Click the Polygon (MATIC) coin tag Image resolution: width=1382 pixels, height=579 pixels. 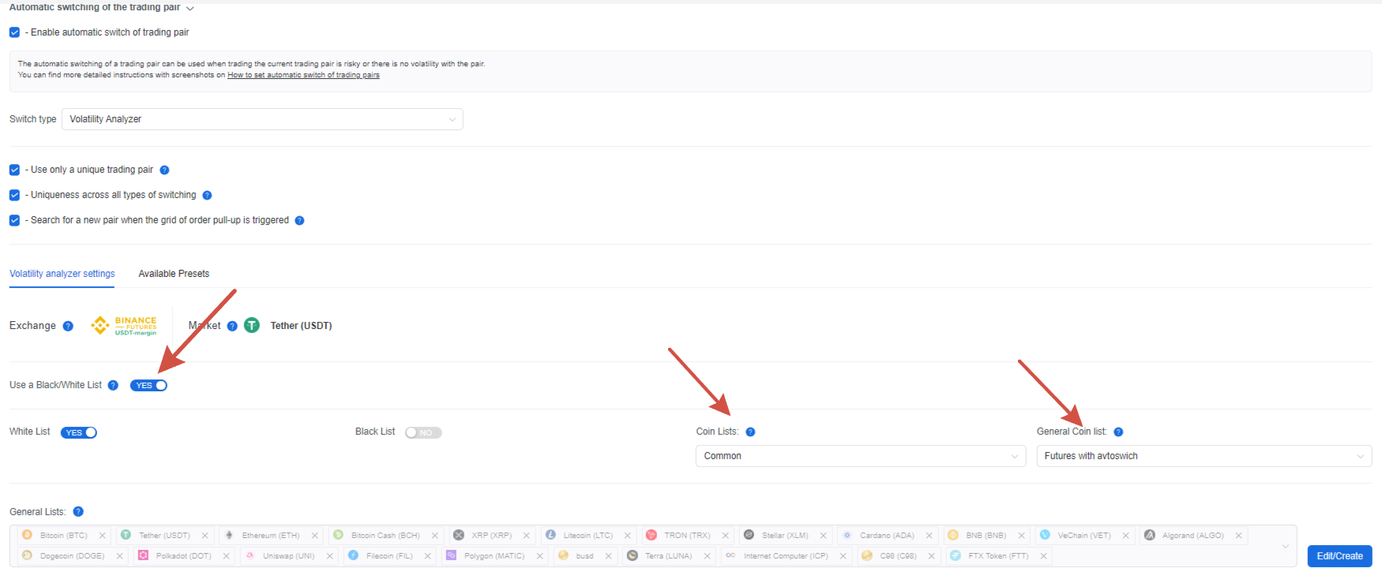click(x=494, y=556)
